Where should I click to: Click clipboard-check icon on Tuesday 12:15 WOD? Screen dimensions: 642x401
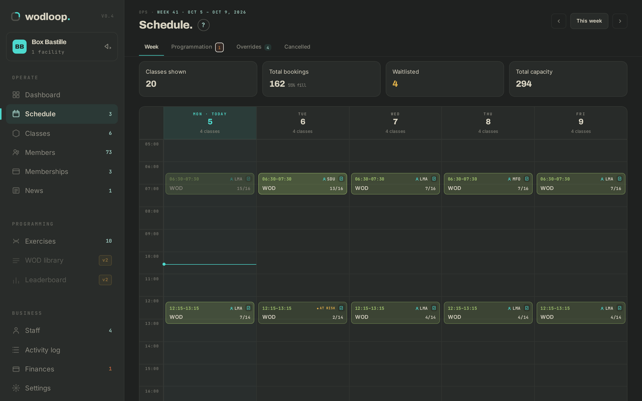point(341,308)
